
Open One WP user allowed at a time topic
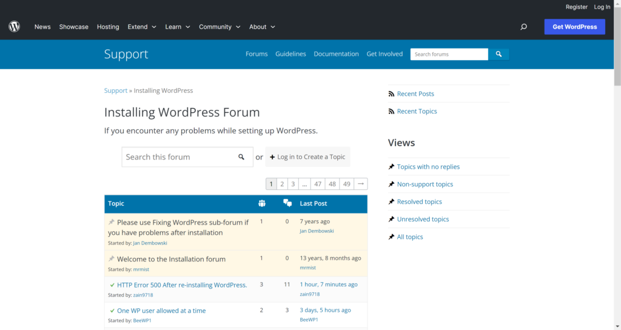tap(161, 311)
